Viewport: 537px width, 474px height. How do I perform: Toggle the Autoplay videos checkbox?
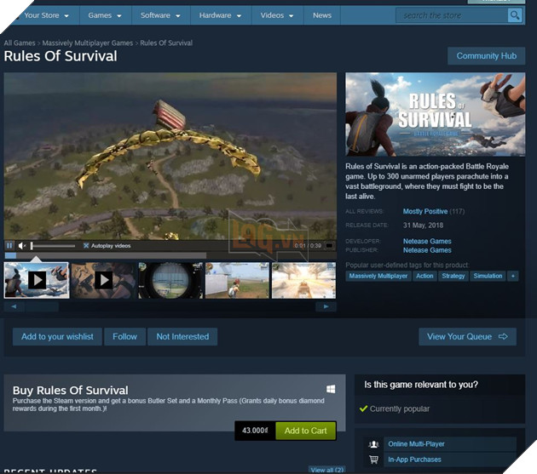pyautogui.click(x=86, y=246)
